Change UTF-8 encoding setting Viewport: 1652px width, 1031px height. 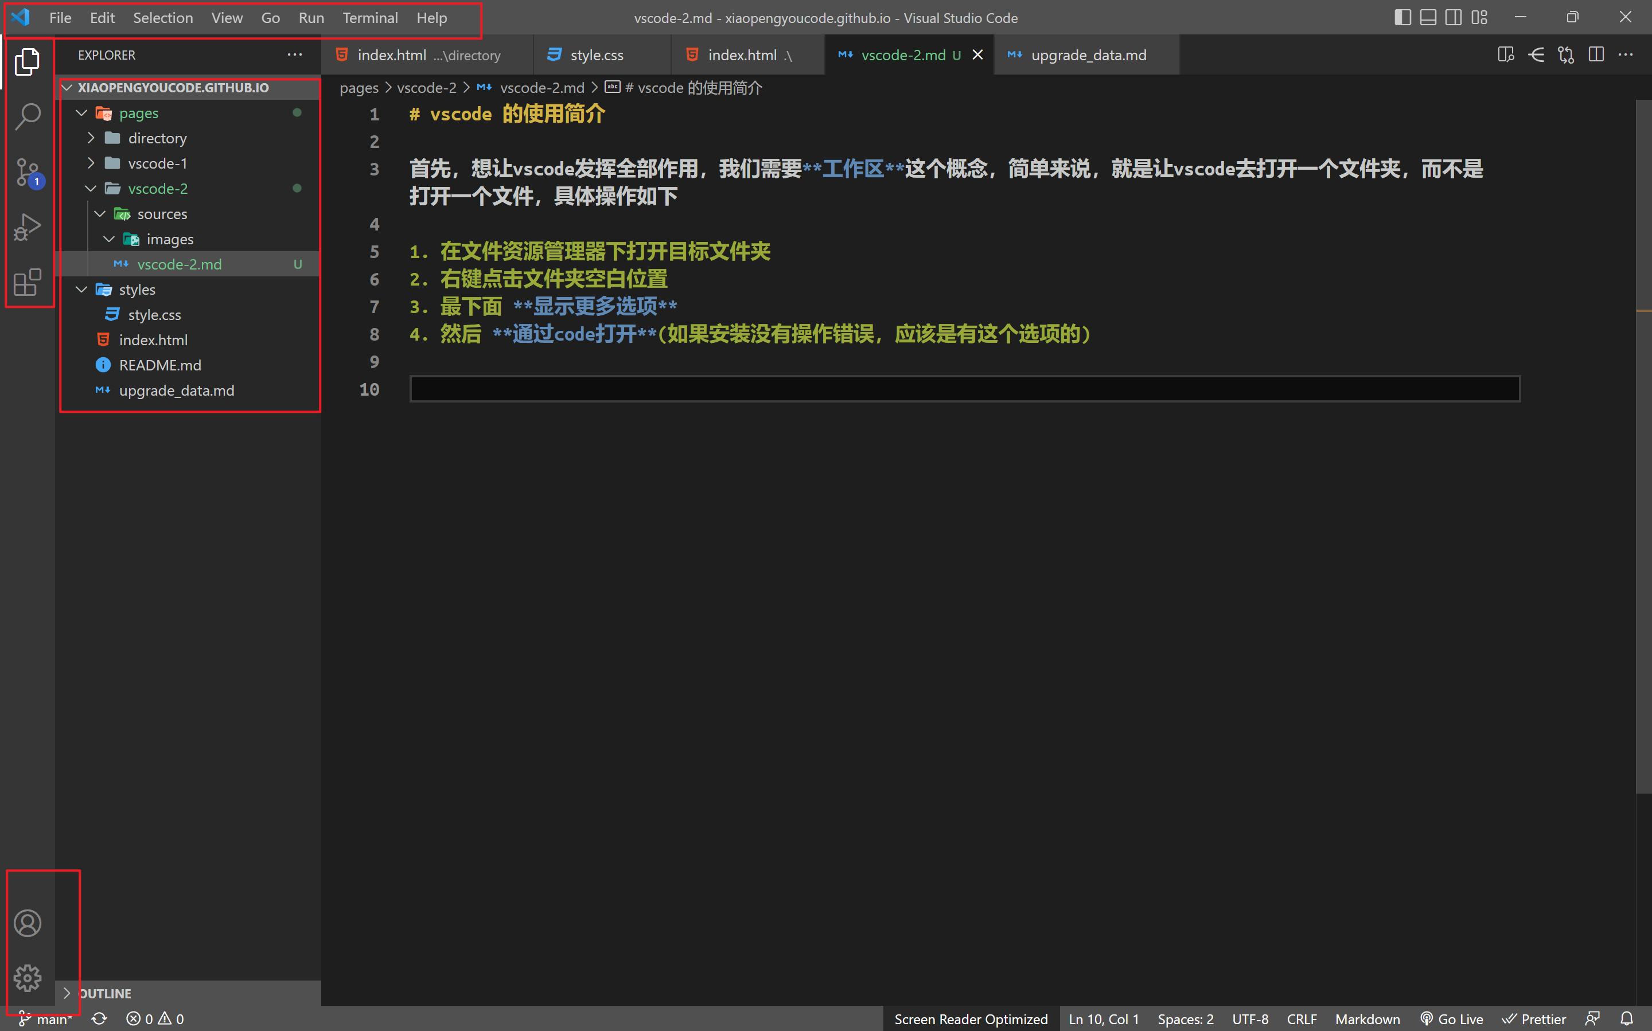(x=1249, y=1019)
